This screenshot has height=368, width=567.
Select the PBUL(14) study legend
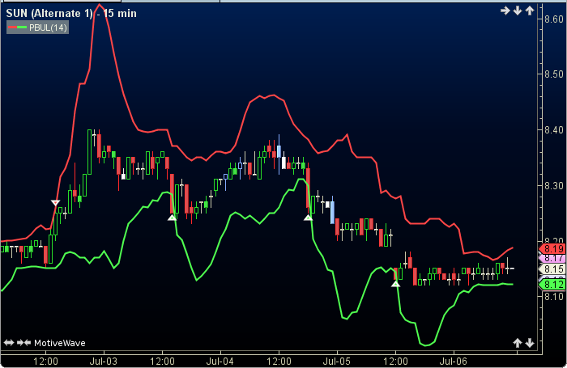37,27
